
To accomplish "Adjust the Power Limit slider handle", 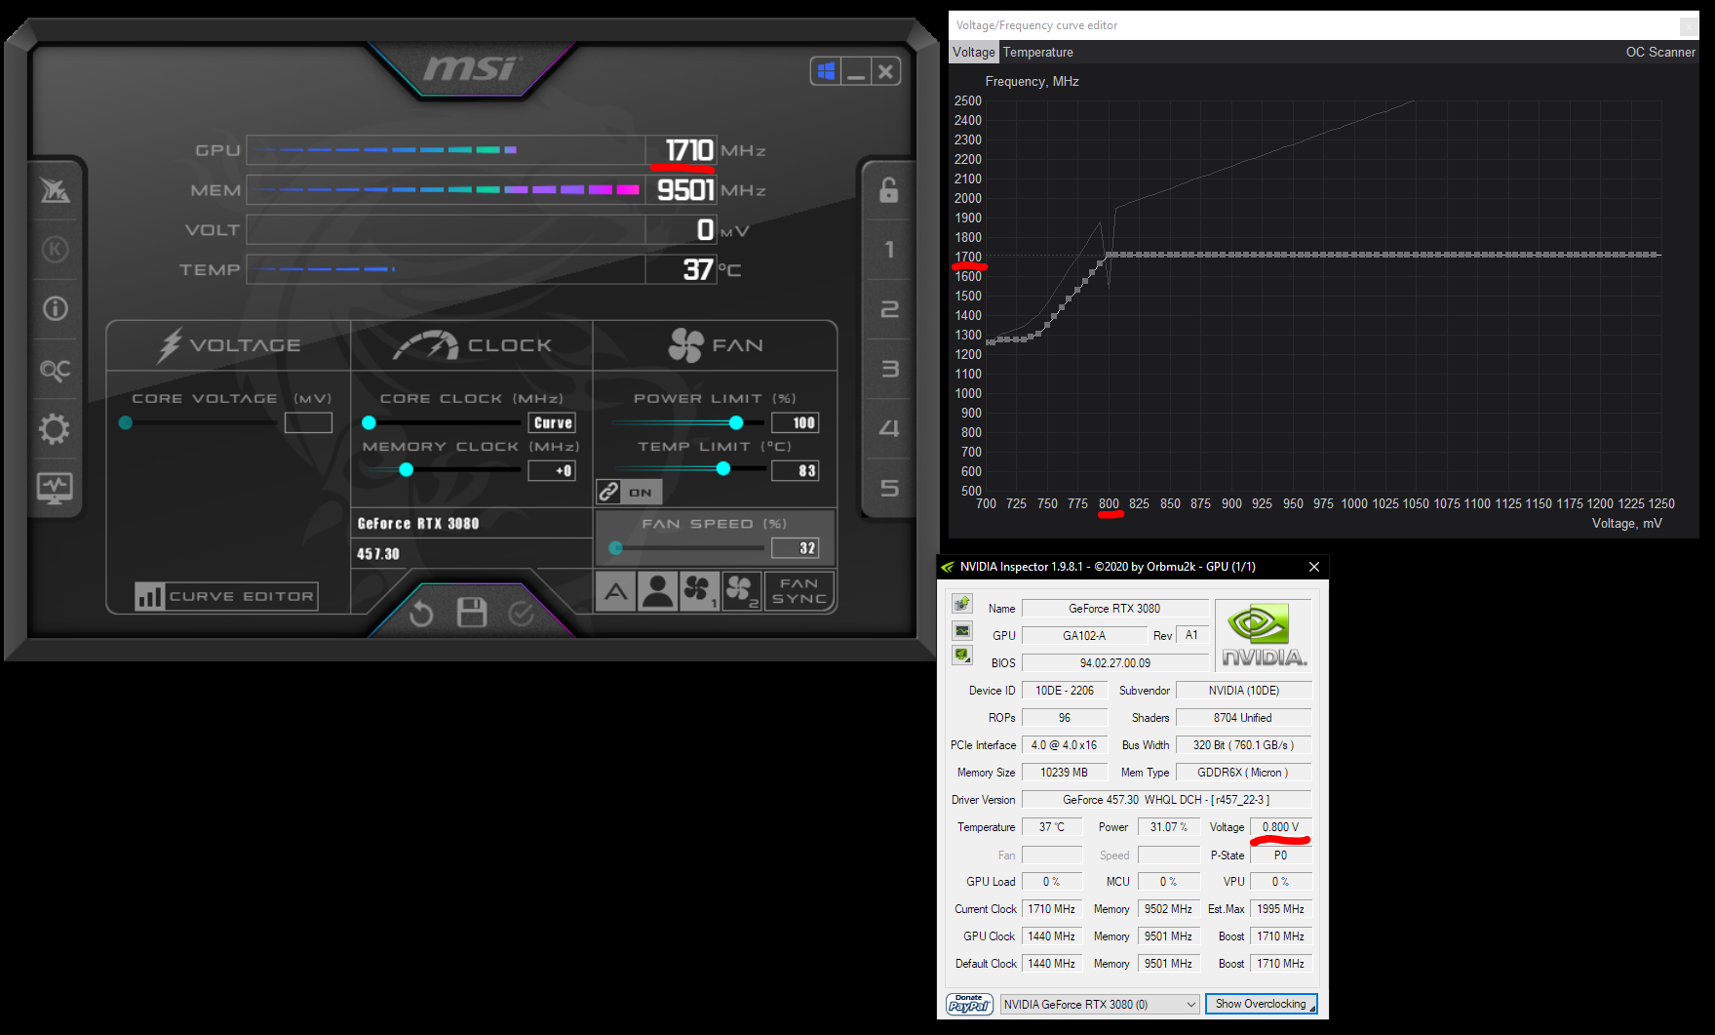I will [736, 422].
